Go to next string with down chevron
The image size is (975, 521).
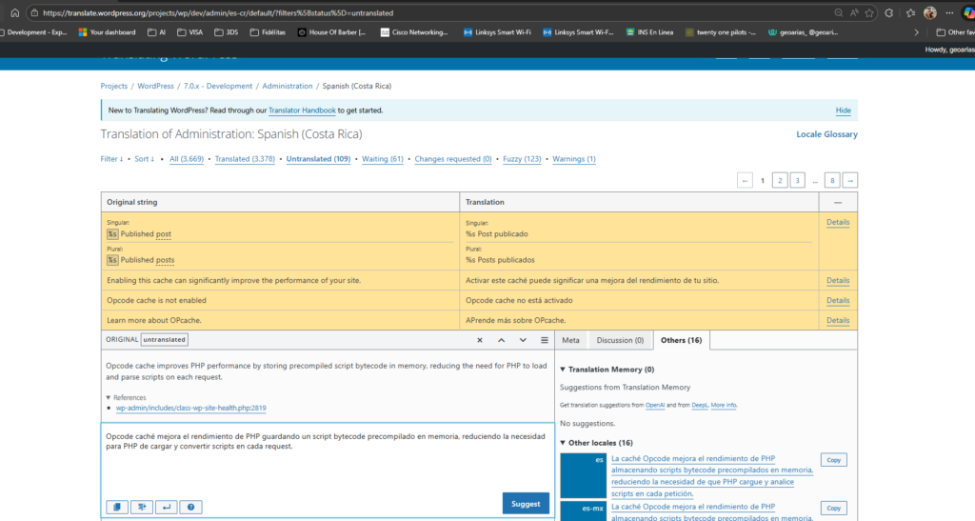click(523, 340)
